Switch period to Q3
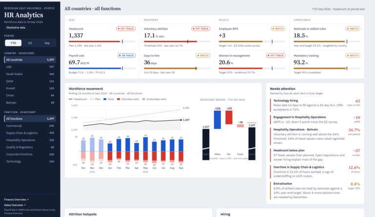375x217 pixels. (30, 43)
